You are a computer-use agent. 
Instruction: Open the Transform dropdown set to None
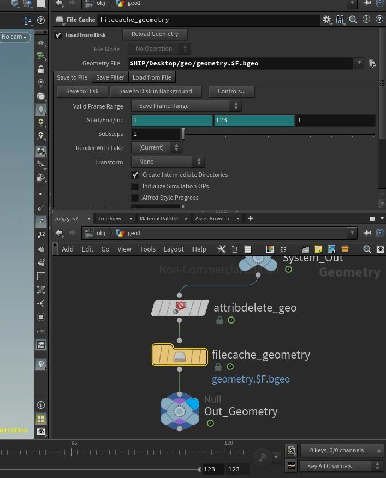[x=168, y=162]
